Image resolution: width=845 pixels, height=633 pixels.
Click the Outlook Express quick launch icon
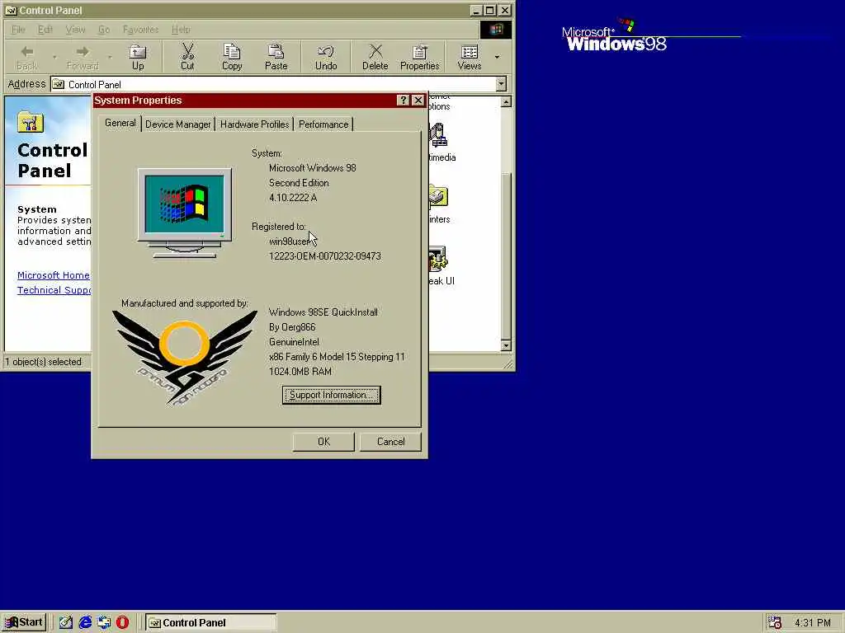[x=104, y=622]
